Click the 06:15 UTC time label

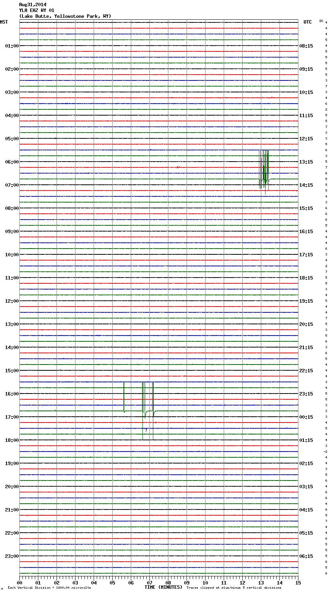tap(306, 556)
